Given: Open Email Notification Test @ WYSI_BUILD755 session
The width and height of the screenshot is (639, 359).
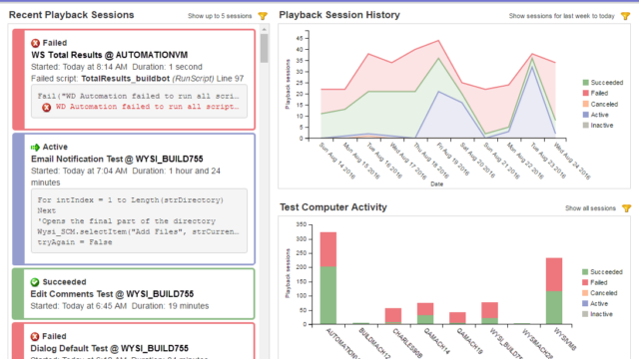Looking at the screenshot, I should click(x=117, y=160).
